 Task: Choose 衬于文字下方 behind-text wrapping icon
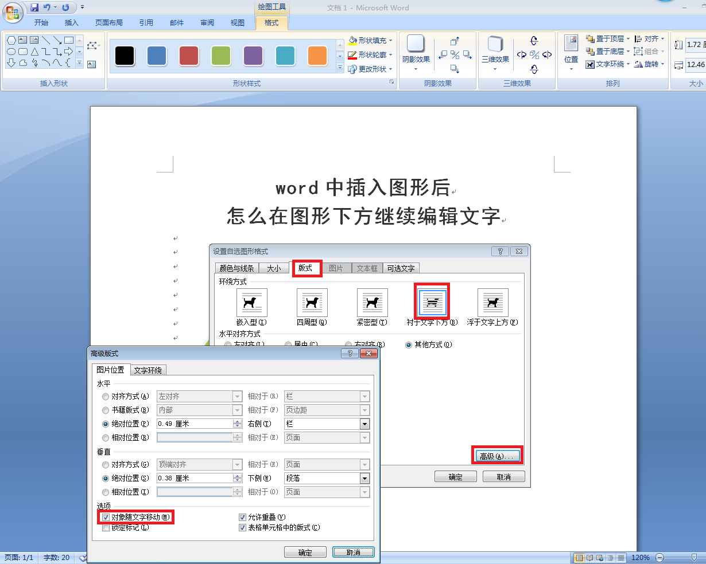(432, 303)
